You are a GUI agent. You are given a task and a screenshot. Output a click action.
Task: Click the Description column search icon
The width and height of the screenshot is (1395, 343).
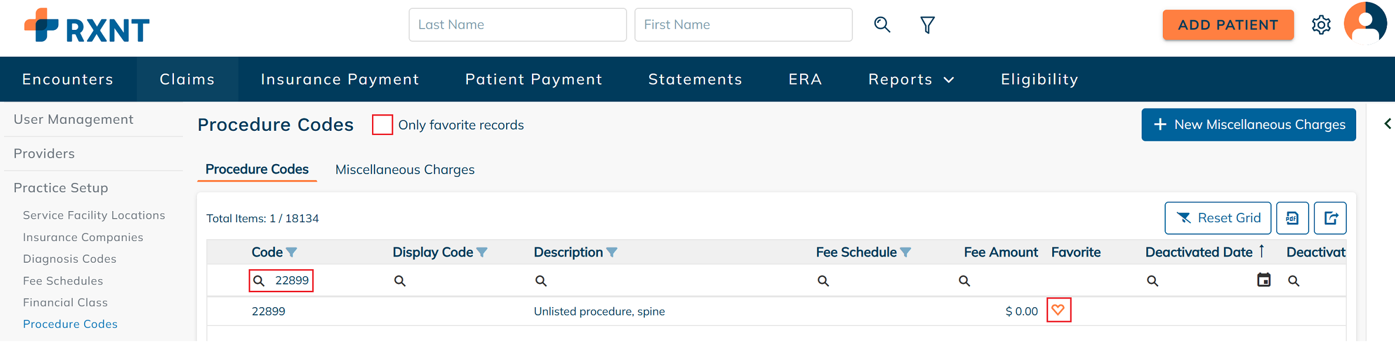click(x=541, y=281)
